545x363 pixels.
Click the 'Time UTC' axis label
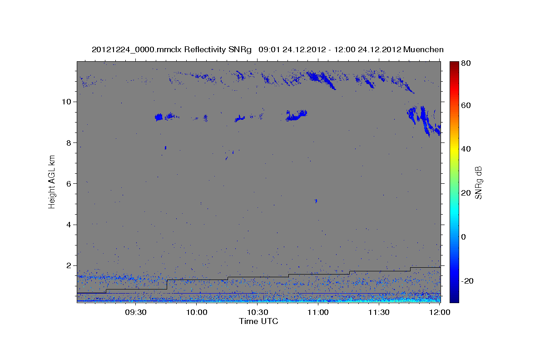(x=258, y=321)
